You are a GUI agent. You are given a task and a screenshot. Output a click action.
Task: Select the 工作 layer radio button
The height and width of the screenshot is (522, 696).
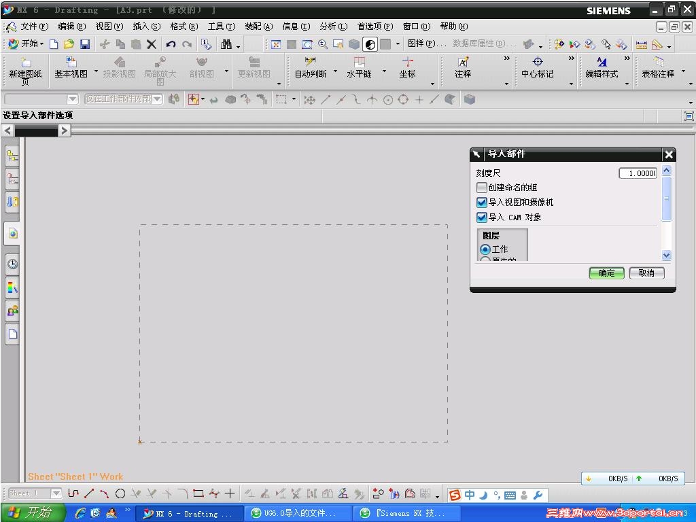tap(485, 249)
